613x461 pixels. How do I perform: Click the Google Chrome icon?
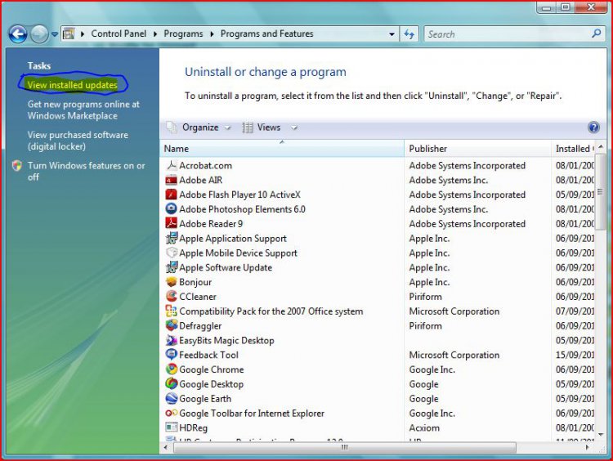tap(171, 369)
